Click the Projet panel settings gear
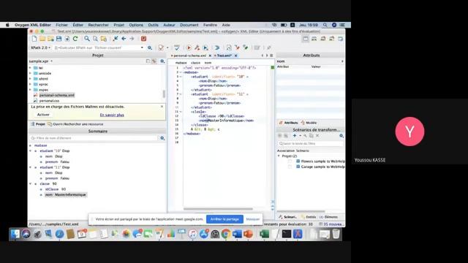The height and width of the screenshot is (263, 468). [x=162, y=61]
